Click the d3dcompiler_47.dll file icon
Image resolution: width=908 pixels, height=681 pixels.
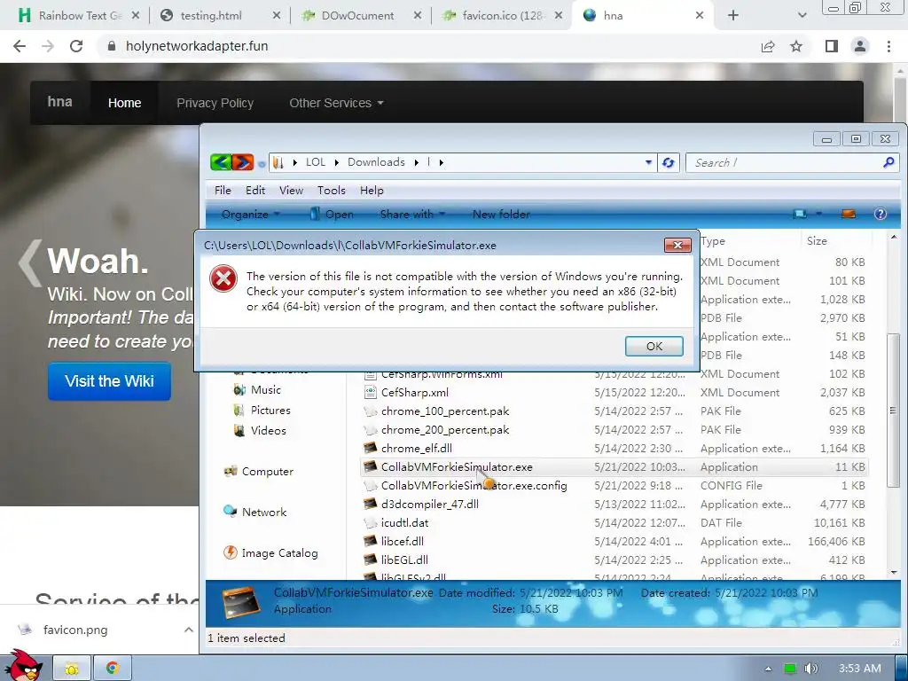coord(370,504)
